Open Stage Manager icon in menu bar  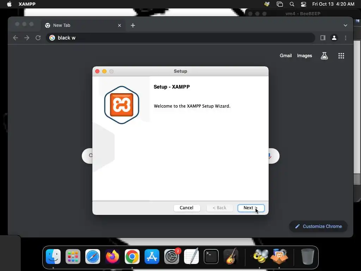(x=280, y=4)
